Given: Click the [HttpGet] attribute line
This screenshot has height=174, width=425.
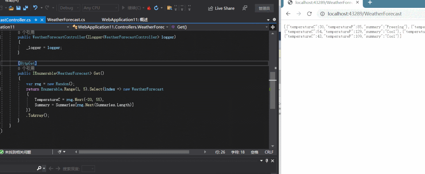Looking at the screenshot, I should (x=27, y=63).
